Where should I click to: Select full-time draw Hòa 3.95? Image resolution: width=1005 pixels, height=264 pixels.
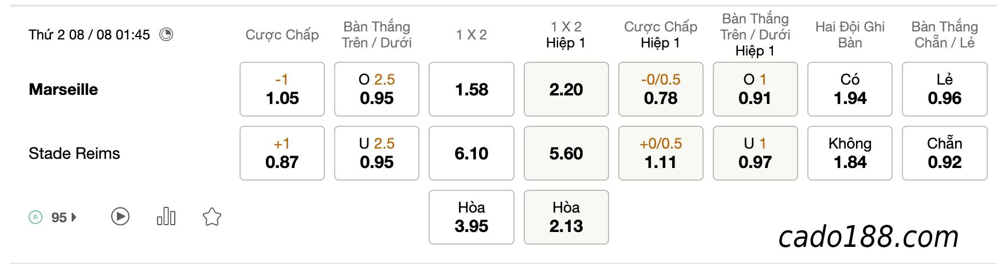tap(472, 217)
